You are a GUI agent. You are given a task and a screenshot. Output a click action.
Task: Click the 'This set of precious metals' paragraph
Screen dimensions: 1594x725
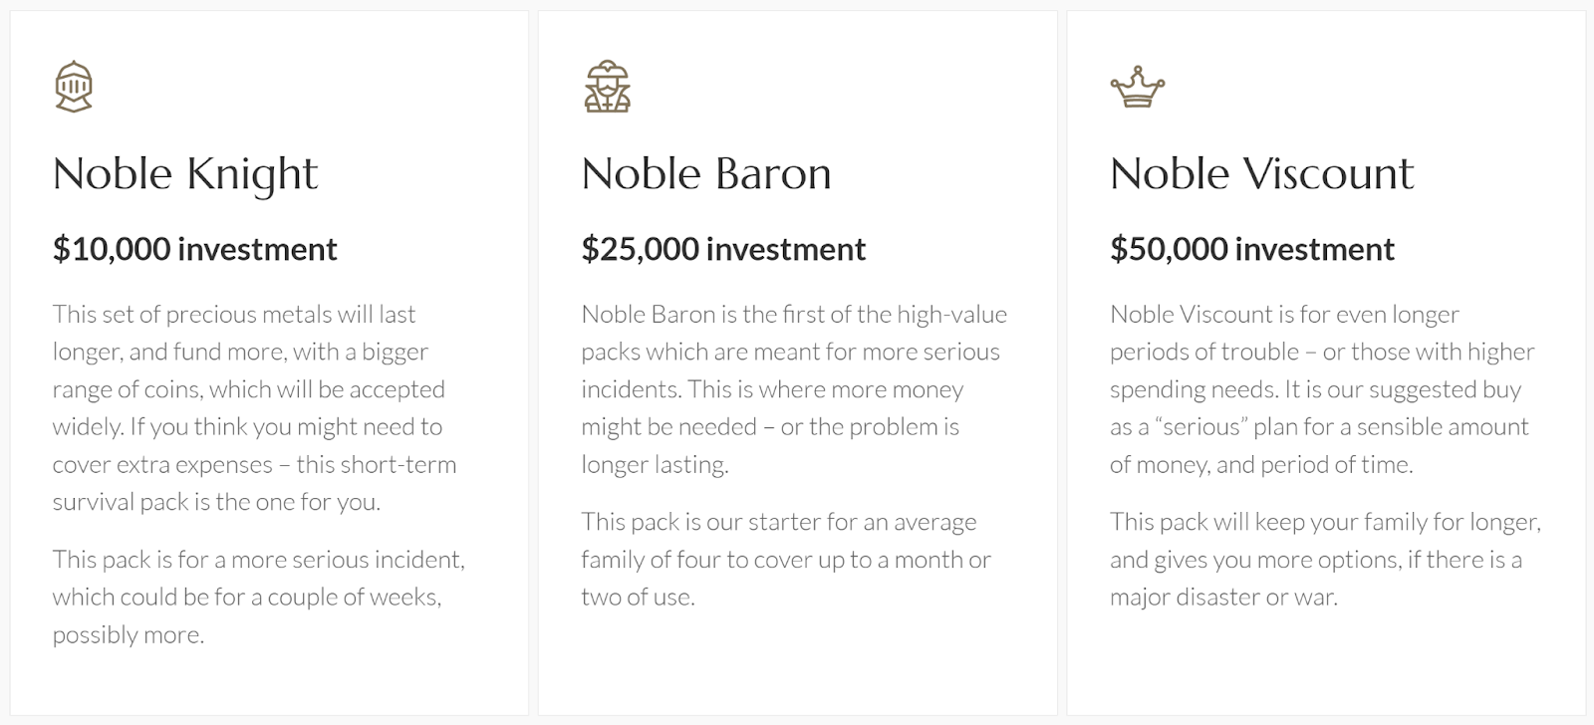pos(254,407)
